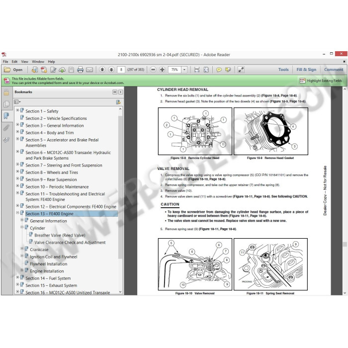Click the bookmarks panel vertical scrollbar
The height and width of the screenshot is (348, 348).
(x=120, y=186)
